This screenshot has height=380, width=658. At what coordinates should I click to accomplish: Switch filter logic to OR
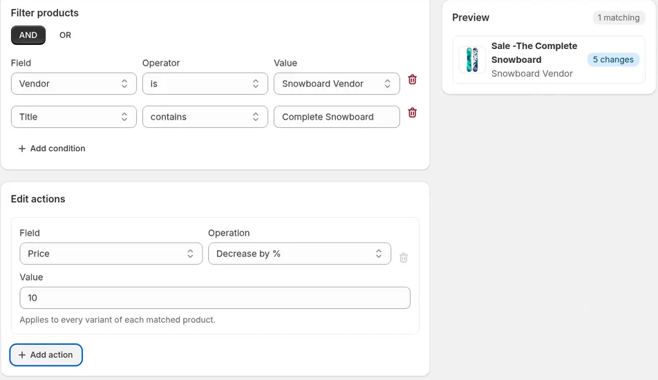pos(65,35)
